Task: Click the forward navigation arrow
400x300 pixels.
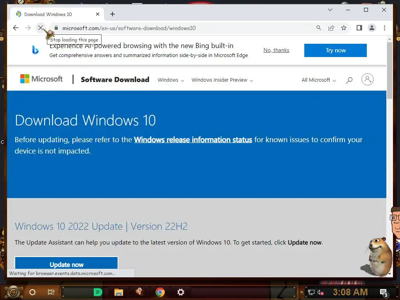Action: pyautogui.click(x=28, y=28)
